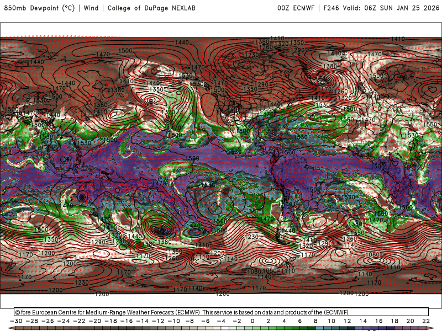Click the "-18" colorbar scale value

pyautogui.click(x=111, y=321)
